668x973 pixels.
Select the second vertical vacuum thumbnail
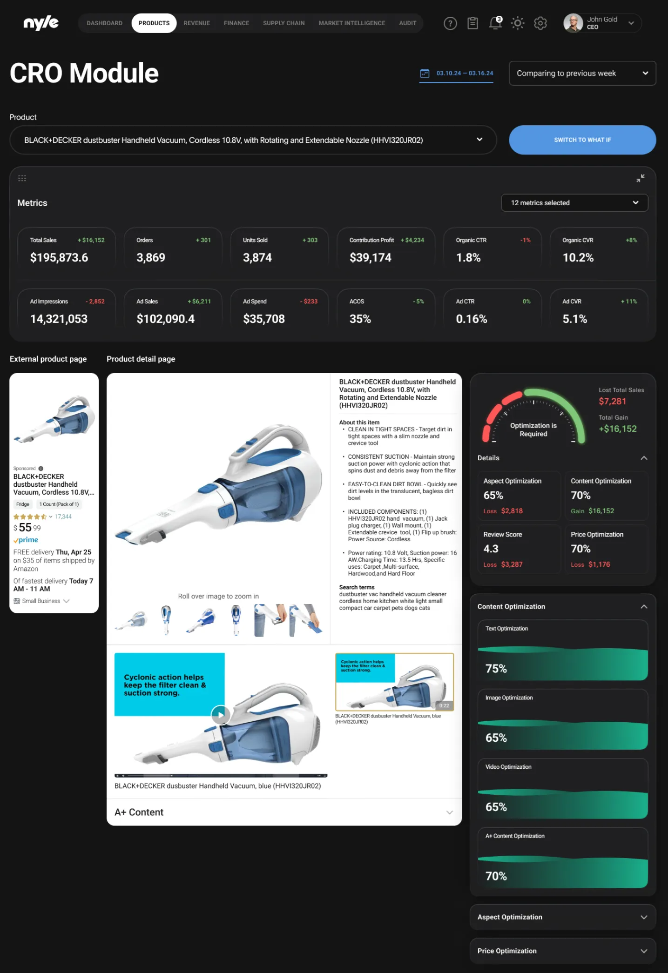[166, 620]
